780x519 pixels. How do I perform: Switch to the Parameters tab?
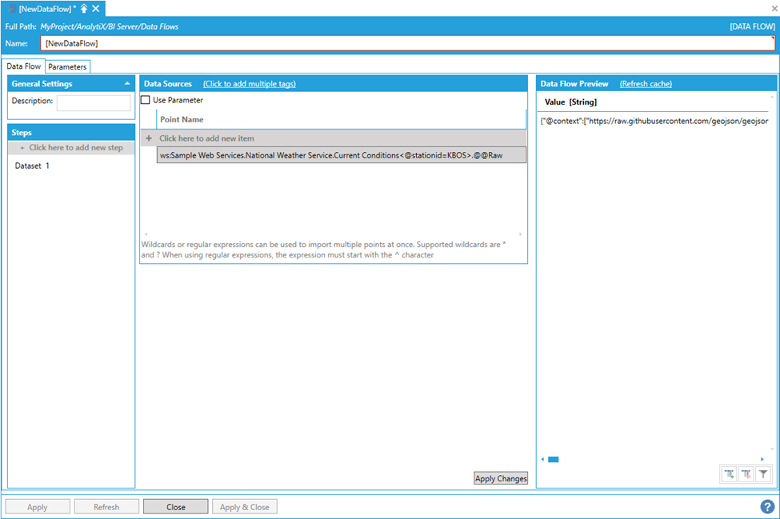[67, 66]
